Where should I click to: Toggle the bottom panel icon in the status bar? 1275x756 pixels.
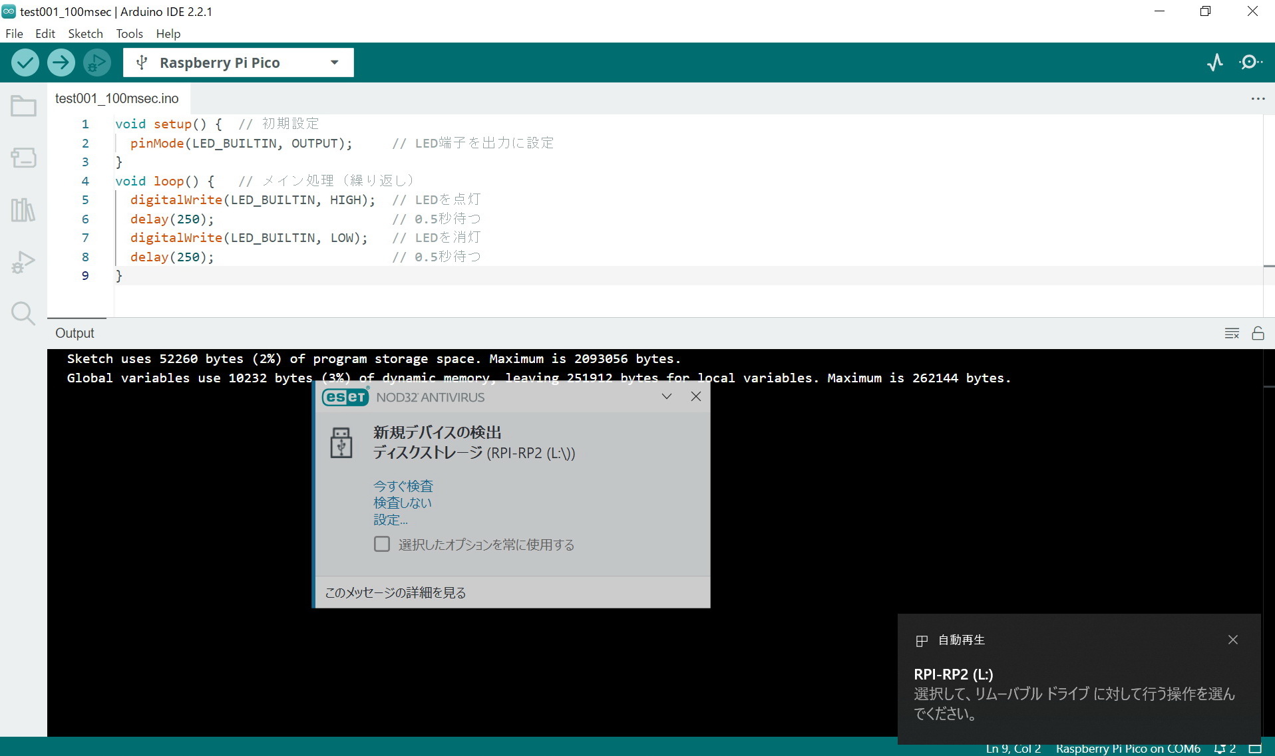pyautogui.click(x=1255, y=748)
